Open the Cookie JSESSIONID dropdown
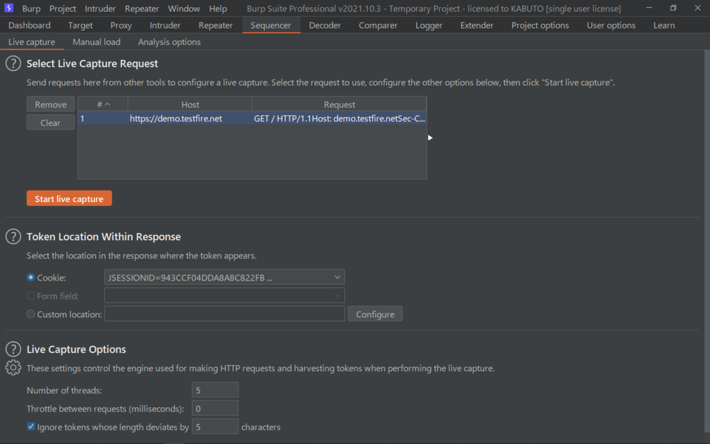710x444 pixels. (224, 277)
